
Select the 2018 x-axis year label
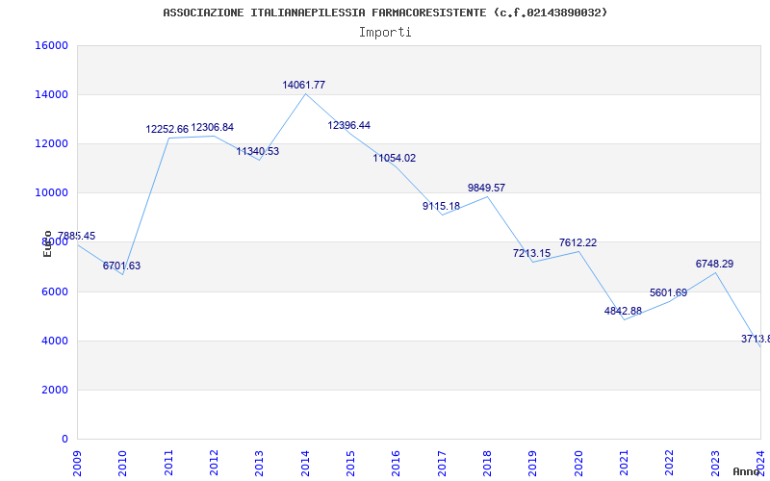[487, 464]
